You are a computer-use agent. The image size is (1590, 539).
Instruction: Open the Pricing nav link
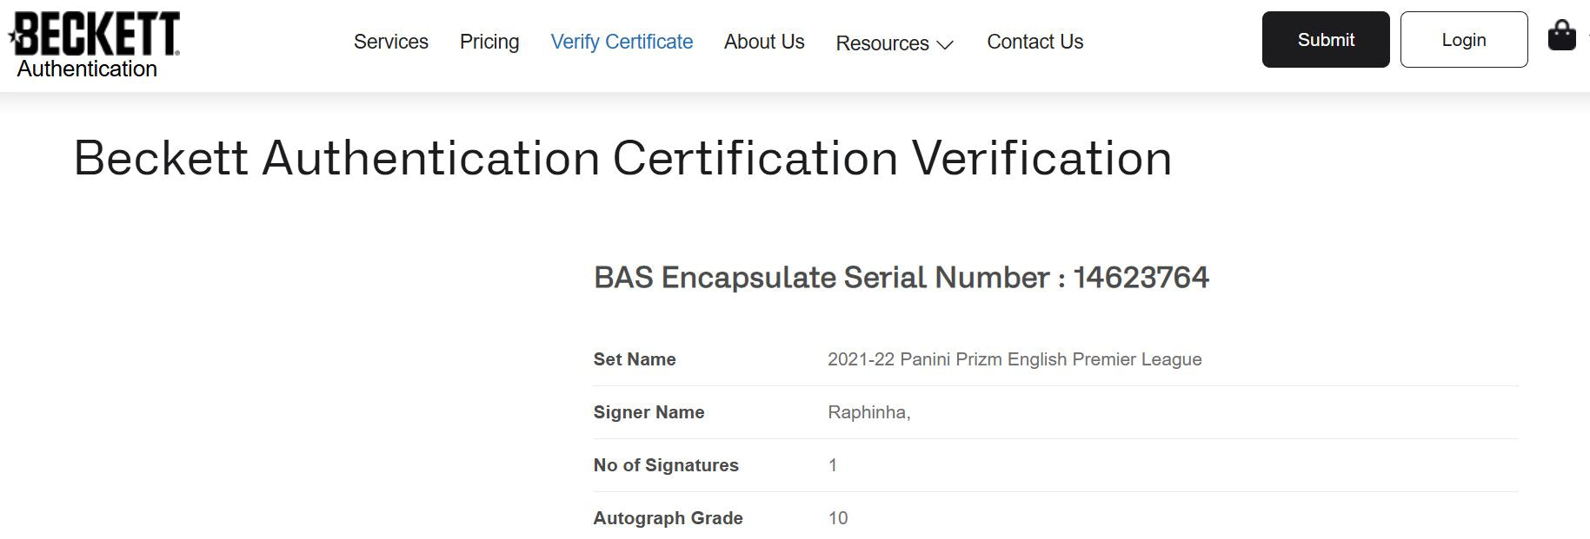(489, 42)
